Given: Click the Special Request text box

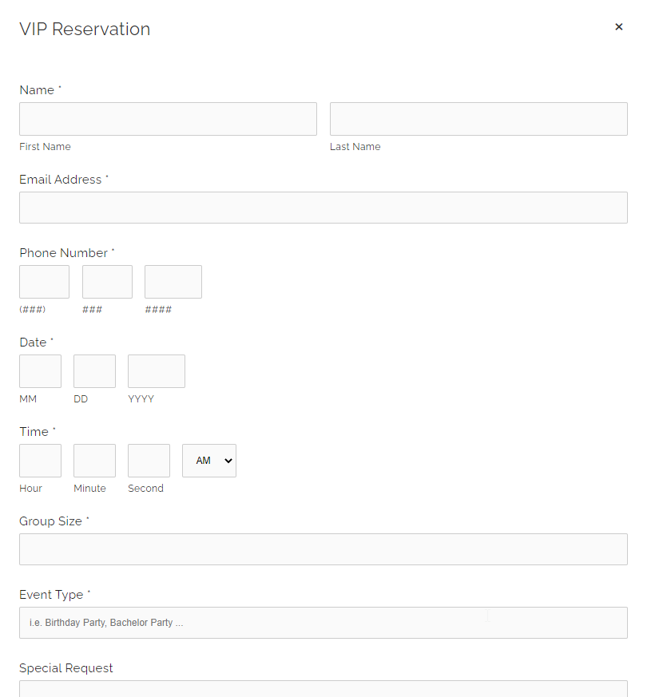Looking at the screenshot, I should click(x=323, y=688).
